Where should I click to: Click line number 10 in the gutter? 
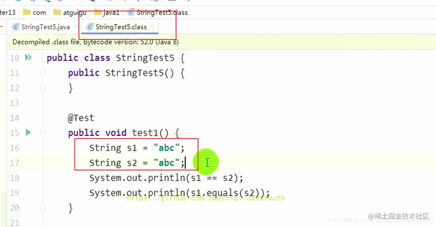[x=14, y=58]
